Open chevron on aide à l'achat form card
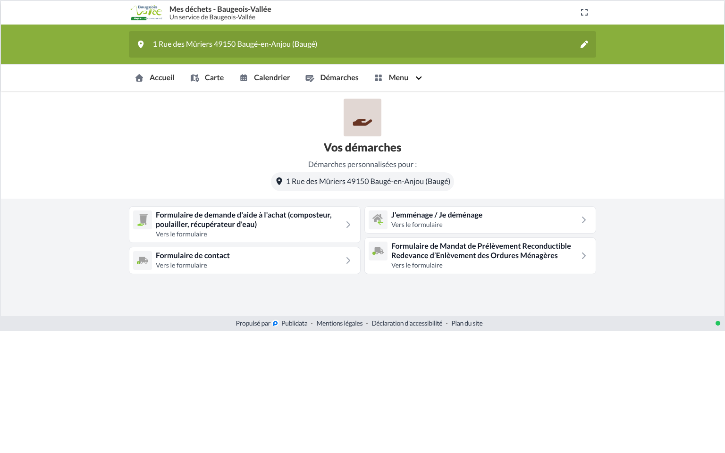Screen dimensions: 725x453 (348, 225)
